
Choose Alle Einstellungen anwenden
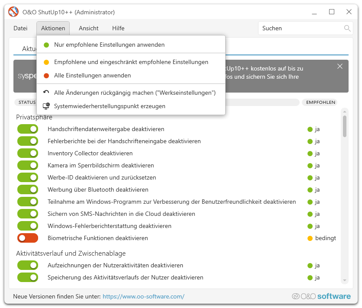tap(131, 75)
